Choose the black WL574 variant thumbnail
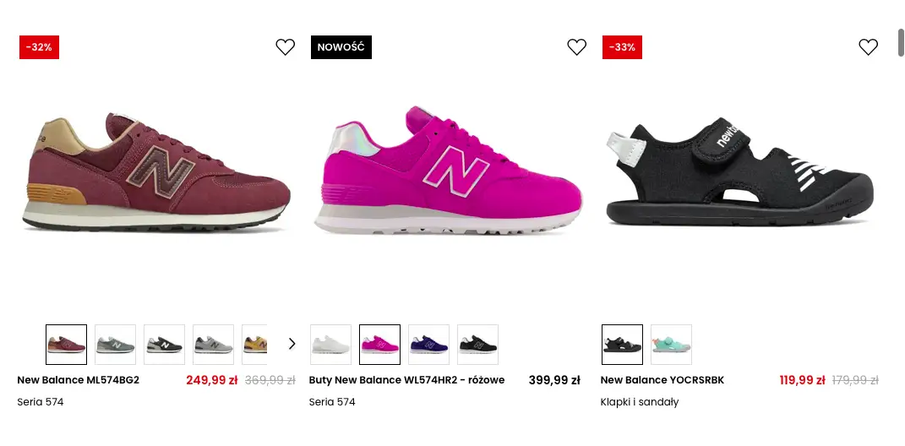The height and width of the screenshot is (446, 905). click(477, 345)
